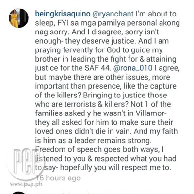
Task: Open the beingkrisaquino profile picture
Action: (18, 18)
